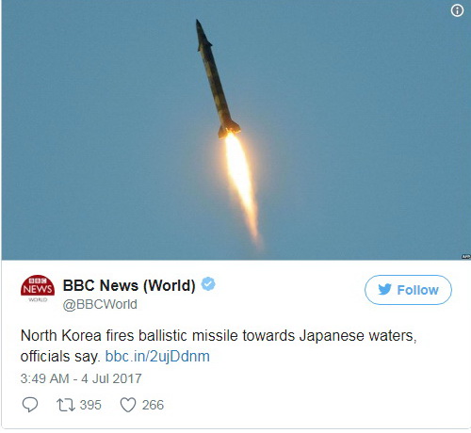Click the WORLD label under BBC logo
The image size is (471, 433).
38,299
